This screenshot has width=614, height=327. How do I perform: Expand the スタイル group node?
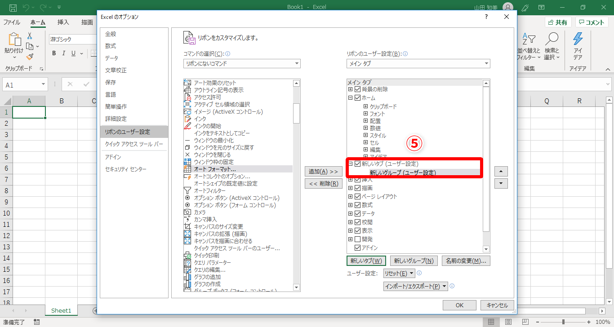tap(366, 136)
